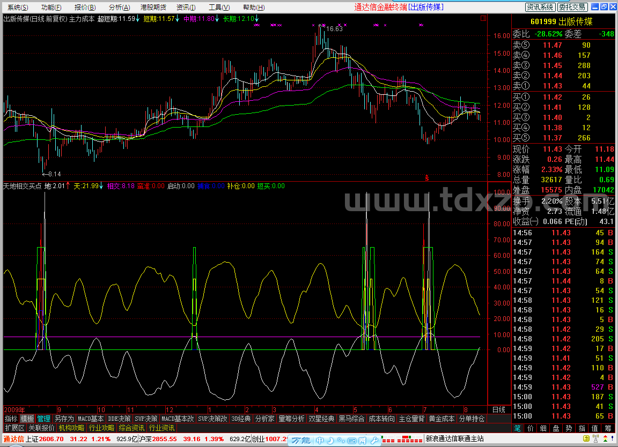Select the 笔 tab in quote panel
This screenshot has width=618, height=447.
(518, 428)
